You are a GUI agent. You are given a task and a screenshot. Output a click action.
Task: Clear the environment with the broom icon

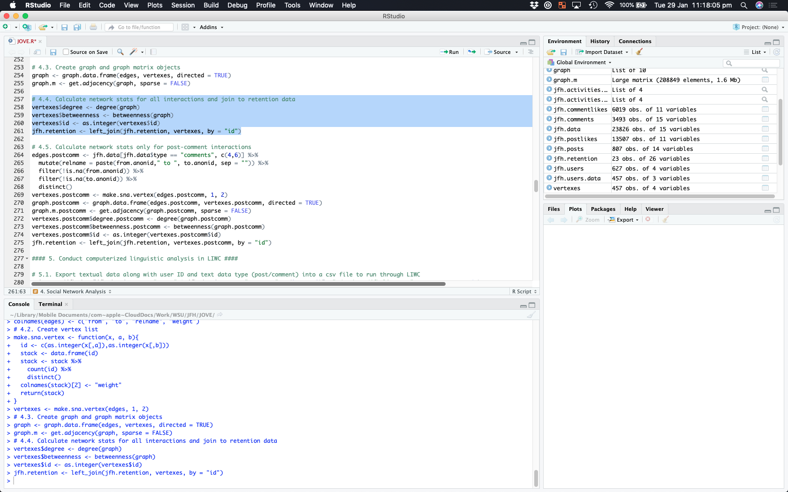[x=639, y=52]
